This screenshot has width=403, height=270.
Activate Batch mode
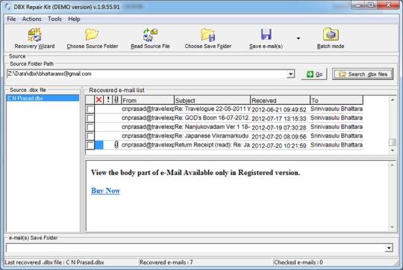click(x=331, y=39)
